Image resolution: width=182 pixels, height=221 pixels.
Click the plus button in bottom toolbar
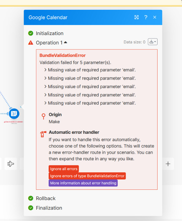click(168, 164)
